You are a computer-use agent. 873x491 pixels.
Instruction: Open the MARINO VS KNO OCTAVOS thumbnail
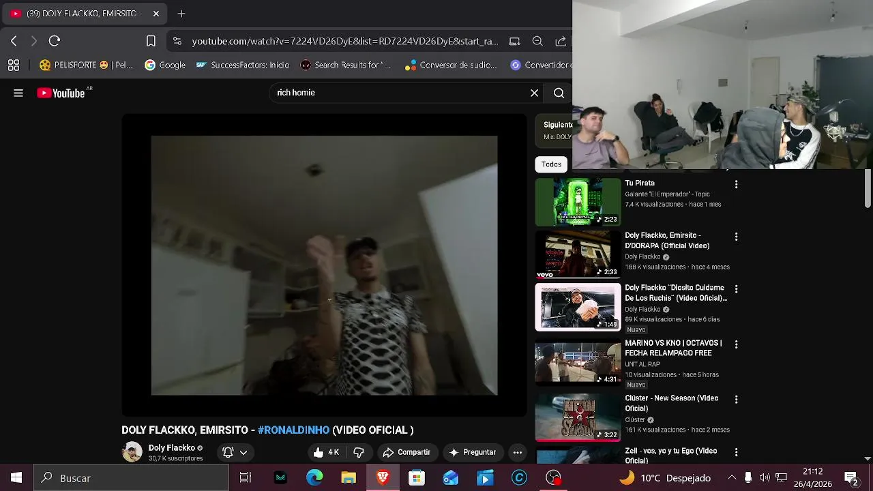[x=578, y=362]
